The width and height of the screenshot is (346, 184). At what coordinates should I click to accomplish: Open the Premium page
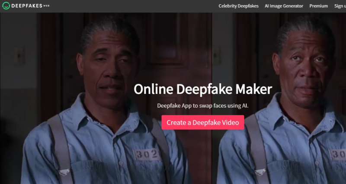[x=318, y=6]
